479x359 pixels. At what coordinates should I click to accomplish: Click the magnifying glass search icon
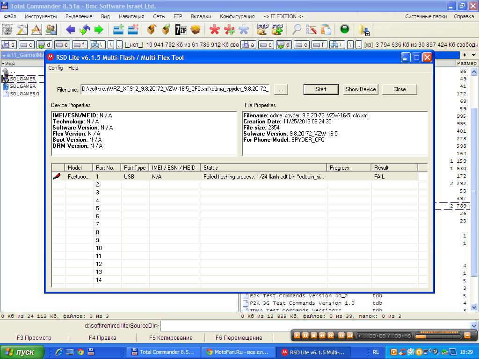(x=296, y=29)
